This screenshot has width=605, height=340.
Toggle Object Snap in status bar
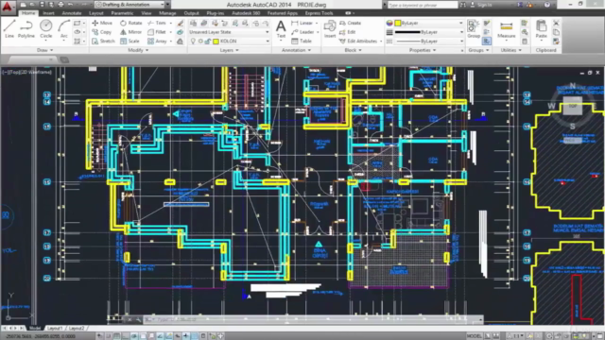[x=143, y=336]
